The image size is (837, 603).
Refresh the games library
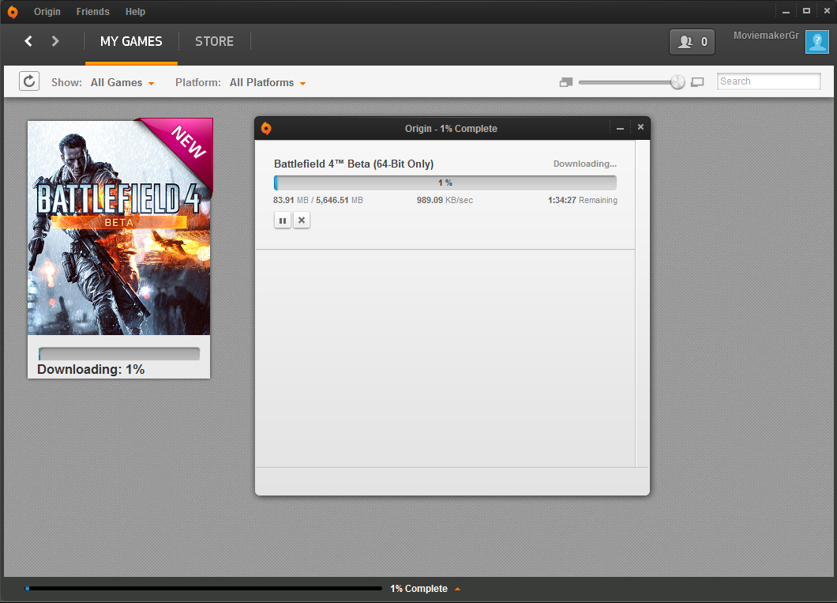tap(29, 81)
